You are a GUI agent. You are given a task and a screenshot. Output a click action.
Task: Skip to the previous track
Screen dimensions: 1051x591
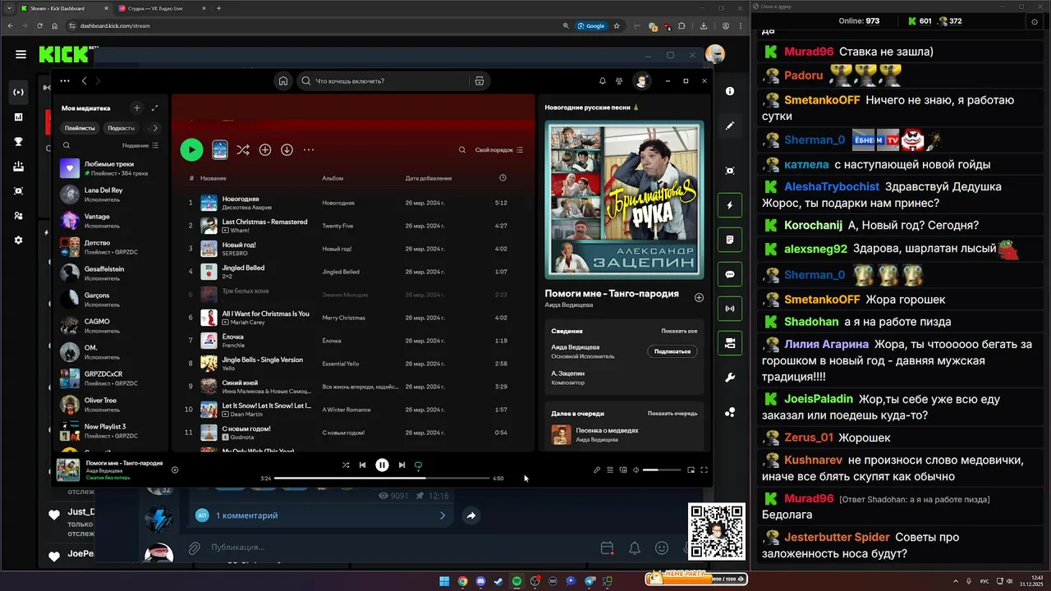(362, 465)
